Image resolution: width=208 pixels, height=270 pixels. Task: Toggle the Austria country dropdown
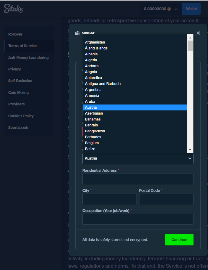[x=138, y=158]
